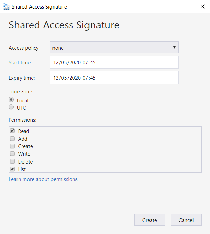Image resolution: width=210 pixels, height=234 pixels.
Task: Click the Start time input field
Action: 114,63
